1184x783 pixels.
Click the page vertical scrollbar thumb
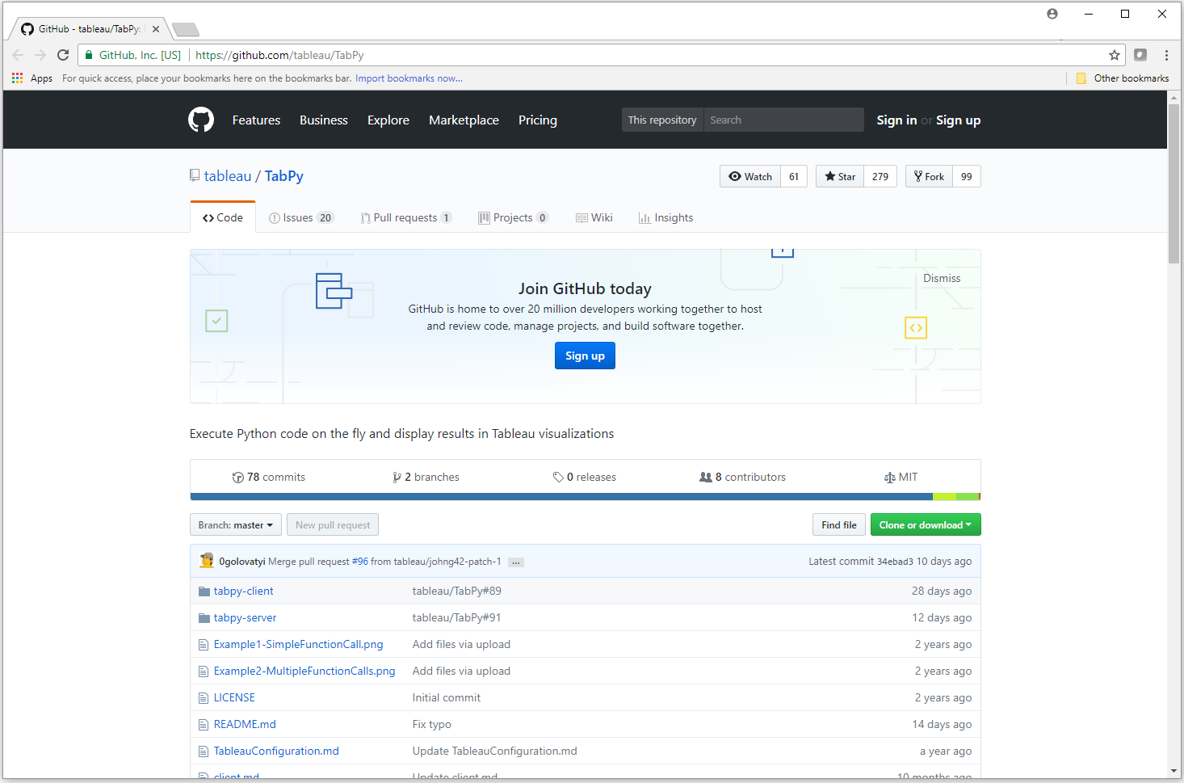[1174, 183]
